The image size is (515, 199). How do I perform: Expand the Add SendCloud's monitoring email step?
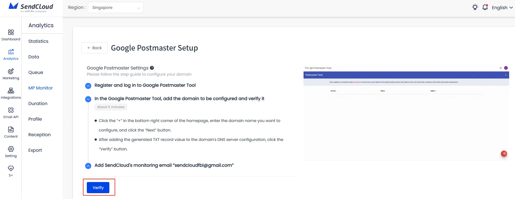pyautogui.click(x=88, y=166)
